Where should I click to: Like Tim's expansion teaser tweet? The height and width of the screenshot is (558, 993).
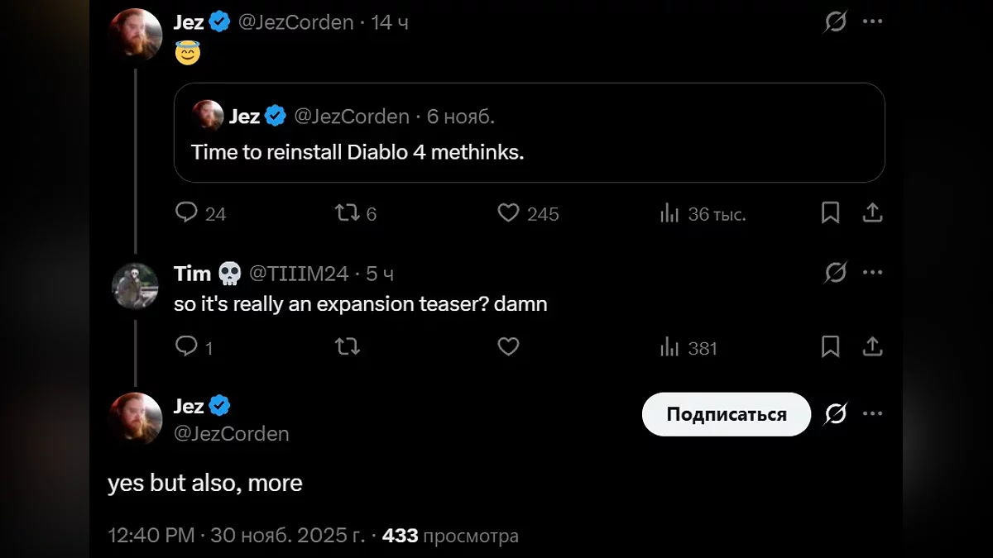(x=508, y=347)
